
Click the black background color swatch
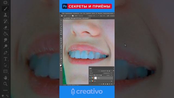pyautogui.click(x=62, y=66)
